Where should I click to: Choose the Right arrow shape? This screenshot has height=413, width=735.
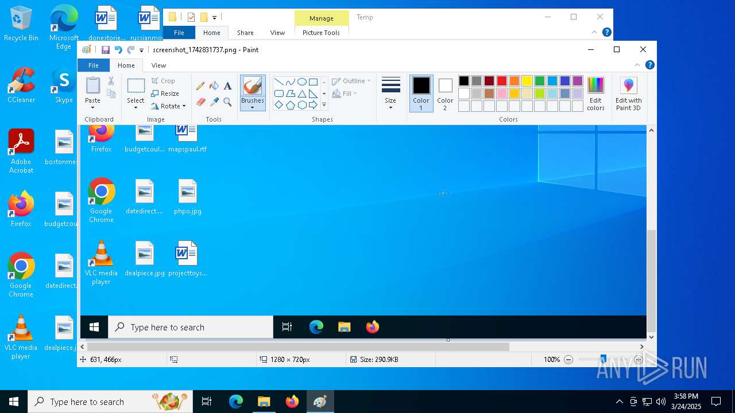click(x=313, y=105)
